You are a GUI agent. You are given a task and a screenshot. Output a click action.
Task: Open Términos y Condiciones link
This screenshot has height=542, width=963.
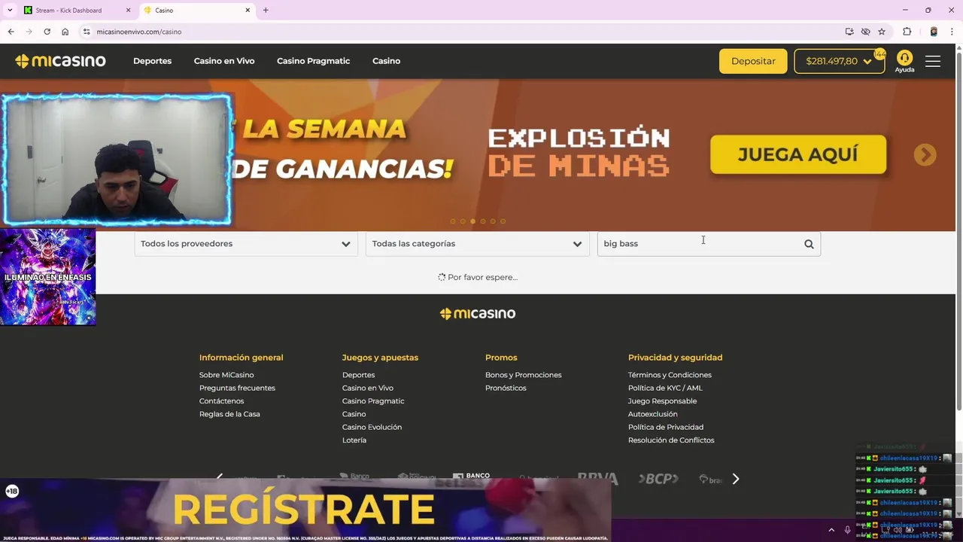(670, 375)
